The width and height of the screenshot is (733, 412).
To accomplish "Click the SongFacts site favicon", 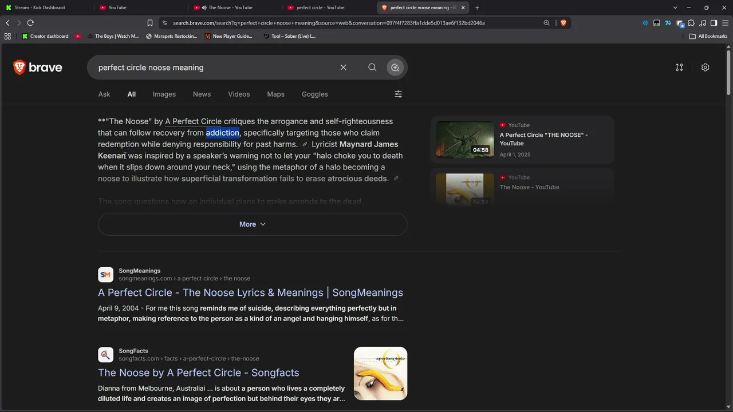I will tap(105, 355).
